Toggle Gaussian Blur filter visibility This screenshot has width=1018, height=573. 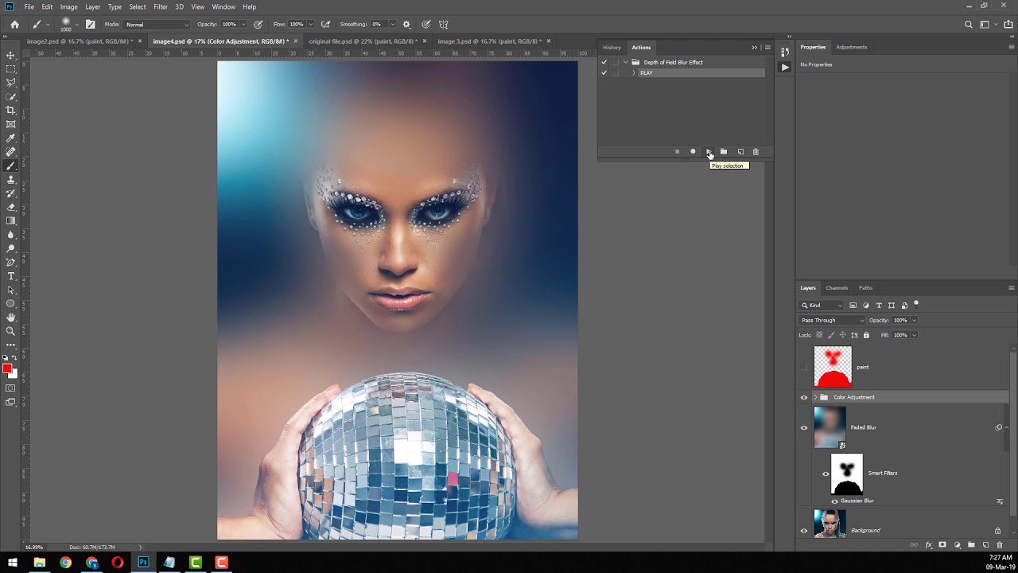point(834,501)
